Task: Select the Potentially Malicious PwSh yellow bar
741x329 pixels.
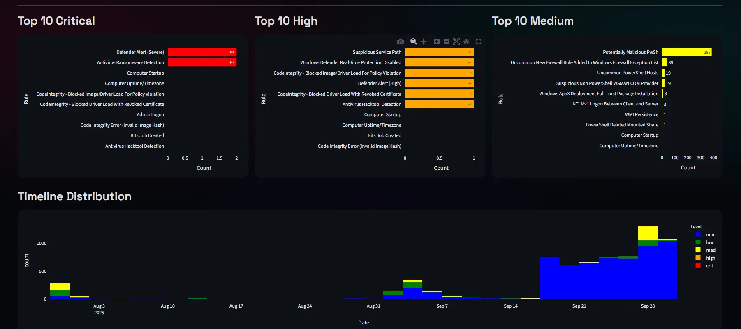Action: (x=686, y=52)
